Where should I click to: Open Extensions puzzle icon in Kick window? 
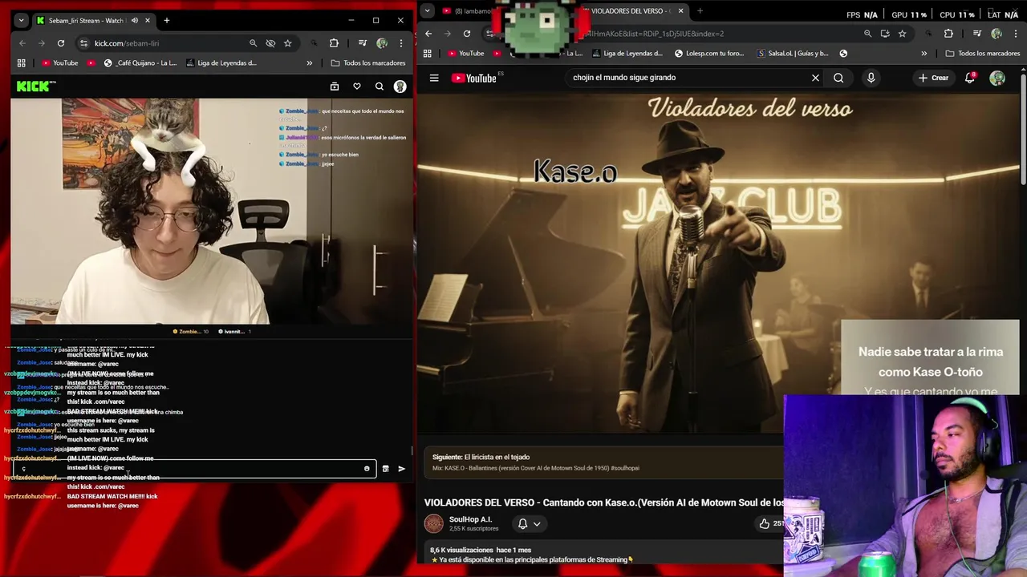coord(334,43)
